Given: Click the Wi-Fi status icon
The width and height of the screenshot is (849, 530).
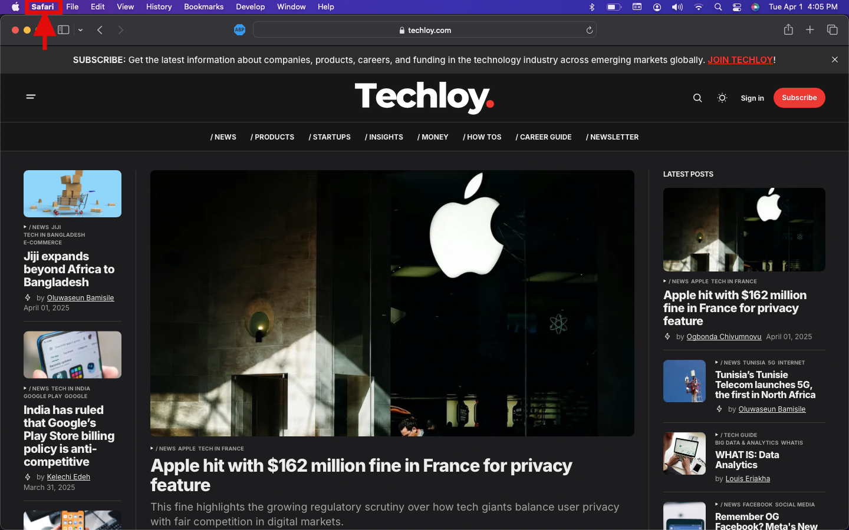Looking at the screenshot, I should click(x=699, y=7).
